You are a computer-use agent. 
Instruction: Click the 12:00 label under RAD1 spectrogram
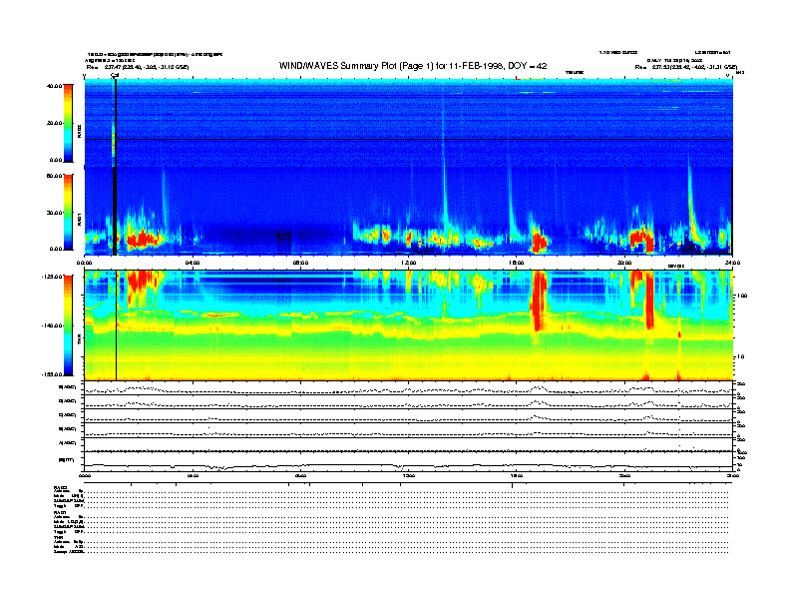(409, 263)
